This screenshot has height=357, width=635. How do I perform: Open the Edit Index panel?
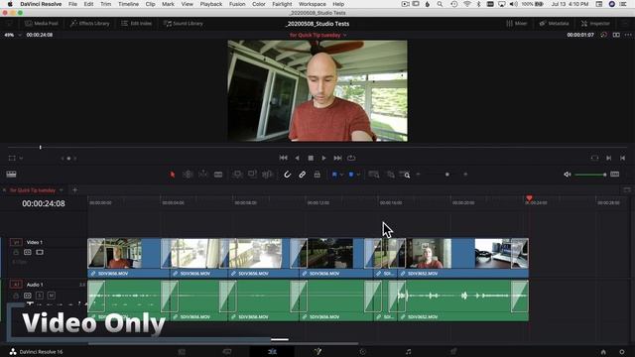pos(137,24)
